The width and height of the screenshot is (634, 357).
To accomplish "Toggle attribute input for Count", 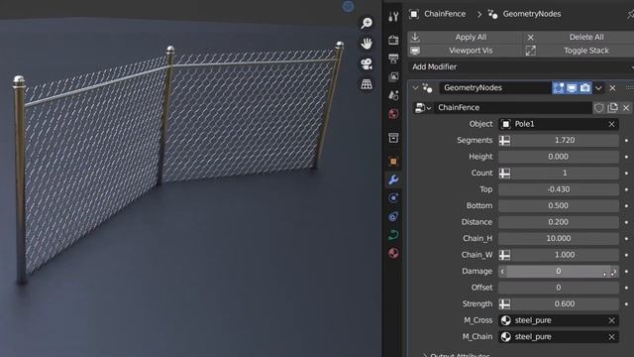I will pos(504,174).
